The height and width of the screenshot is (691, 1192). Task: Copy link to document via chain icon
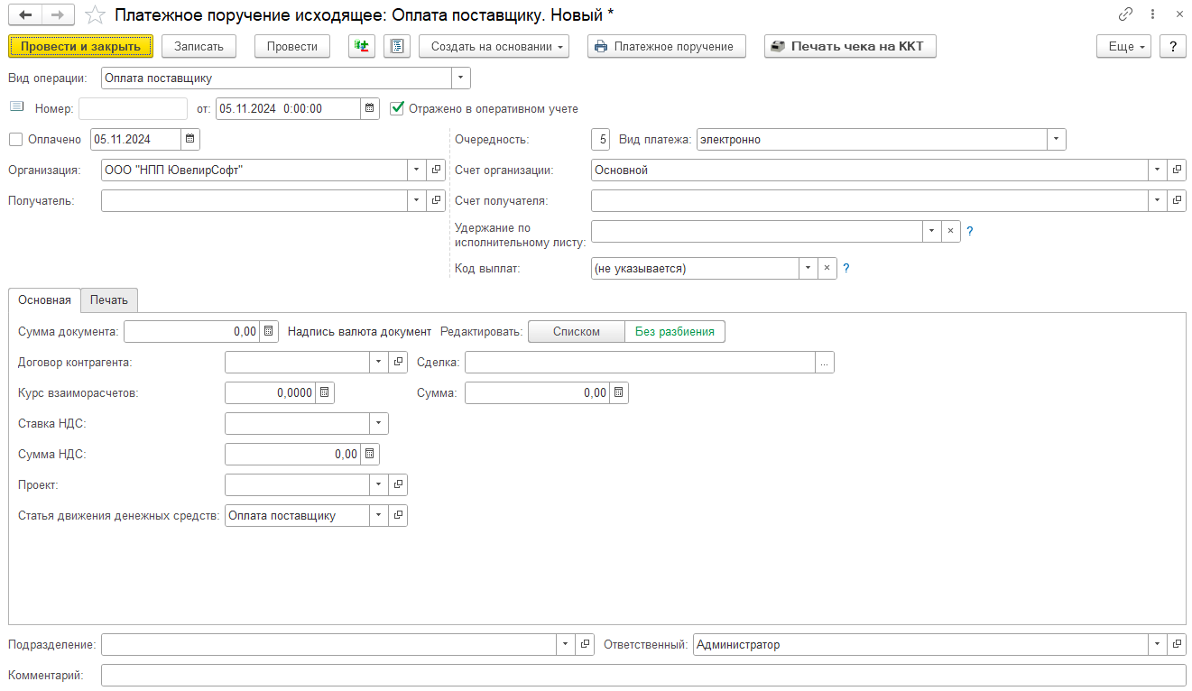coord(1126,14)
